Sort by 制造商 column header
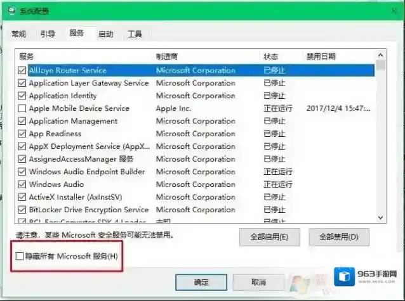The image size is (405, 301). coord(207,56)
